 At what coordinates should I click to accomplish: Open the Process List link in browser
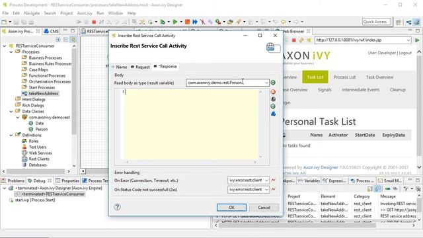click(344, 77)
